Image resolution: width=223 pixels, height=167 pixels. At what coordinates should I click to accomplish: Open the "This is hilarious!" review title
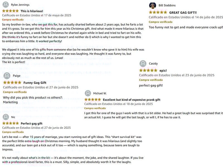click(32, 11)
